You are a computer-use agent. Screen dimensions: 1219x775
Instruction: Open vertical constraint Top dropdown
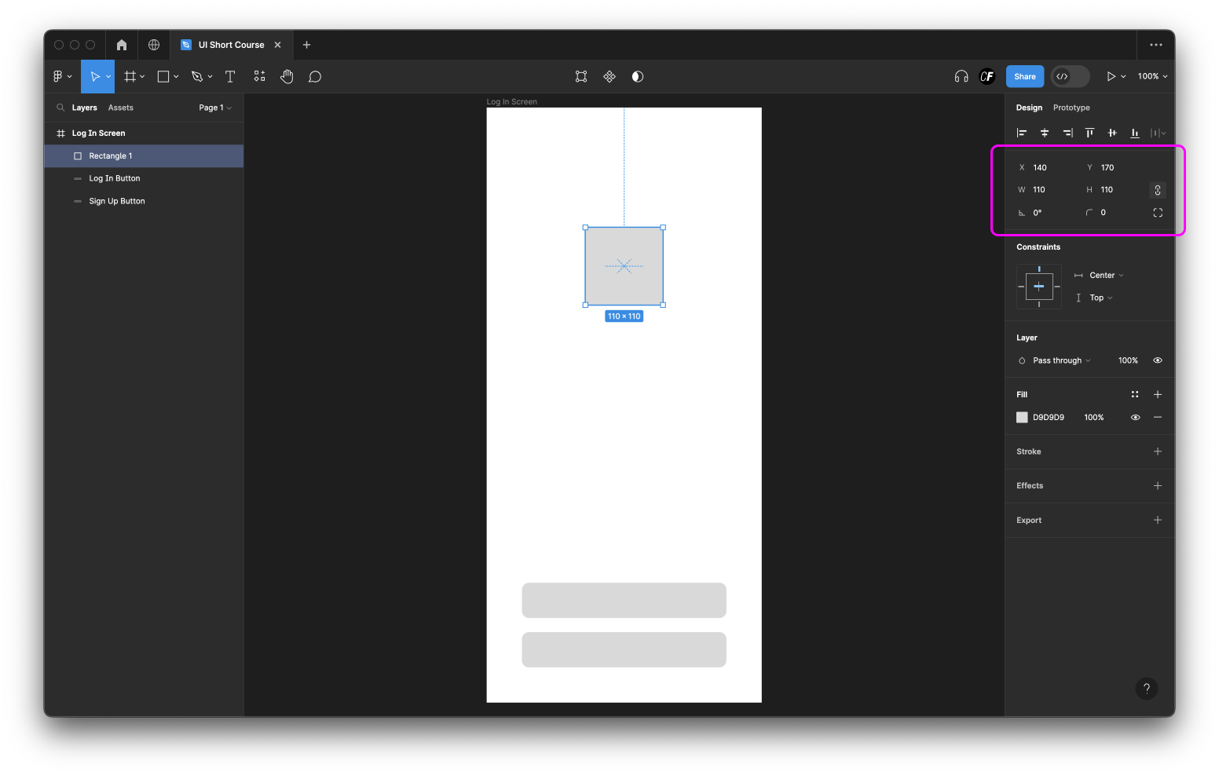1101,298
